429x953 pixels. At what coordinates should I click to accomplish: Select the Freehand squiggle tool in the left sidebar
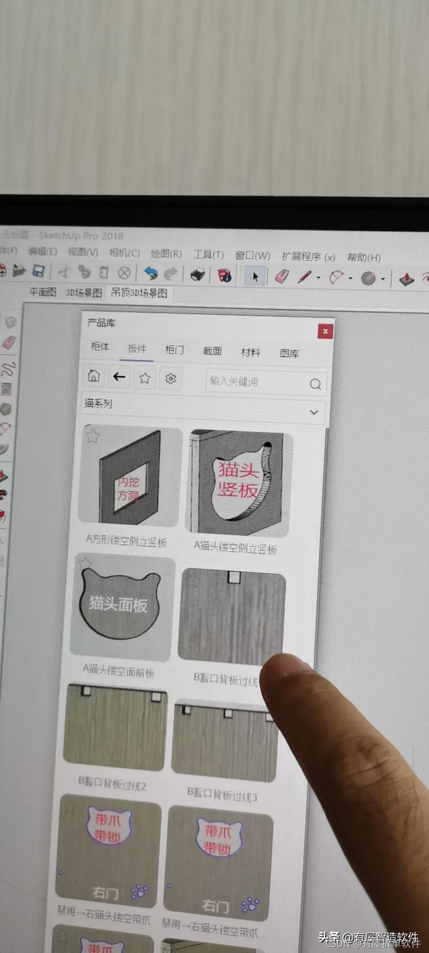click(x=8, y=369)
